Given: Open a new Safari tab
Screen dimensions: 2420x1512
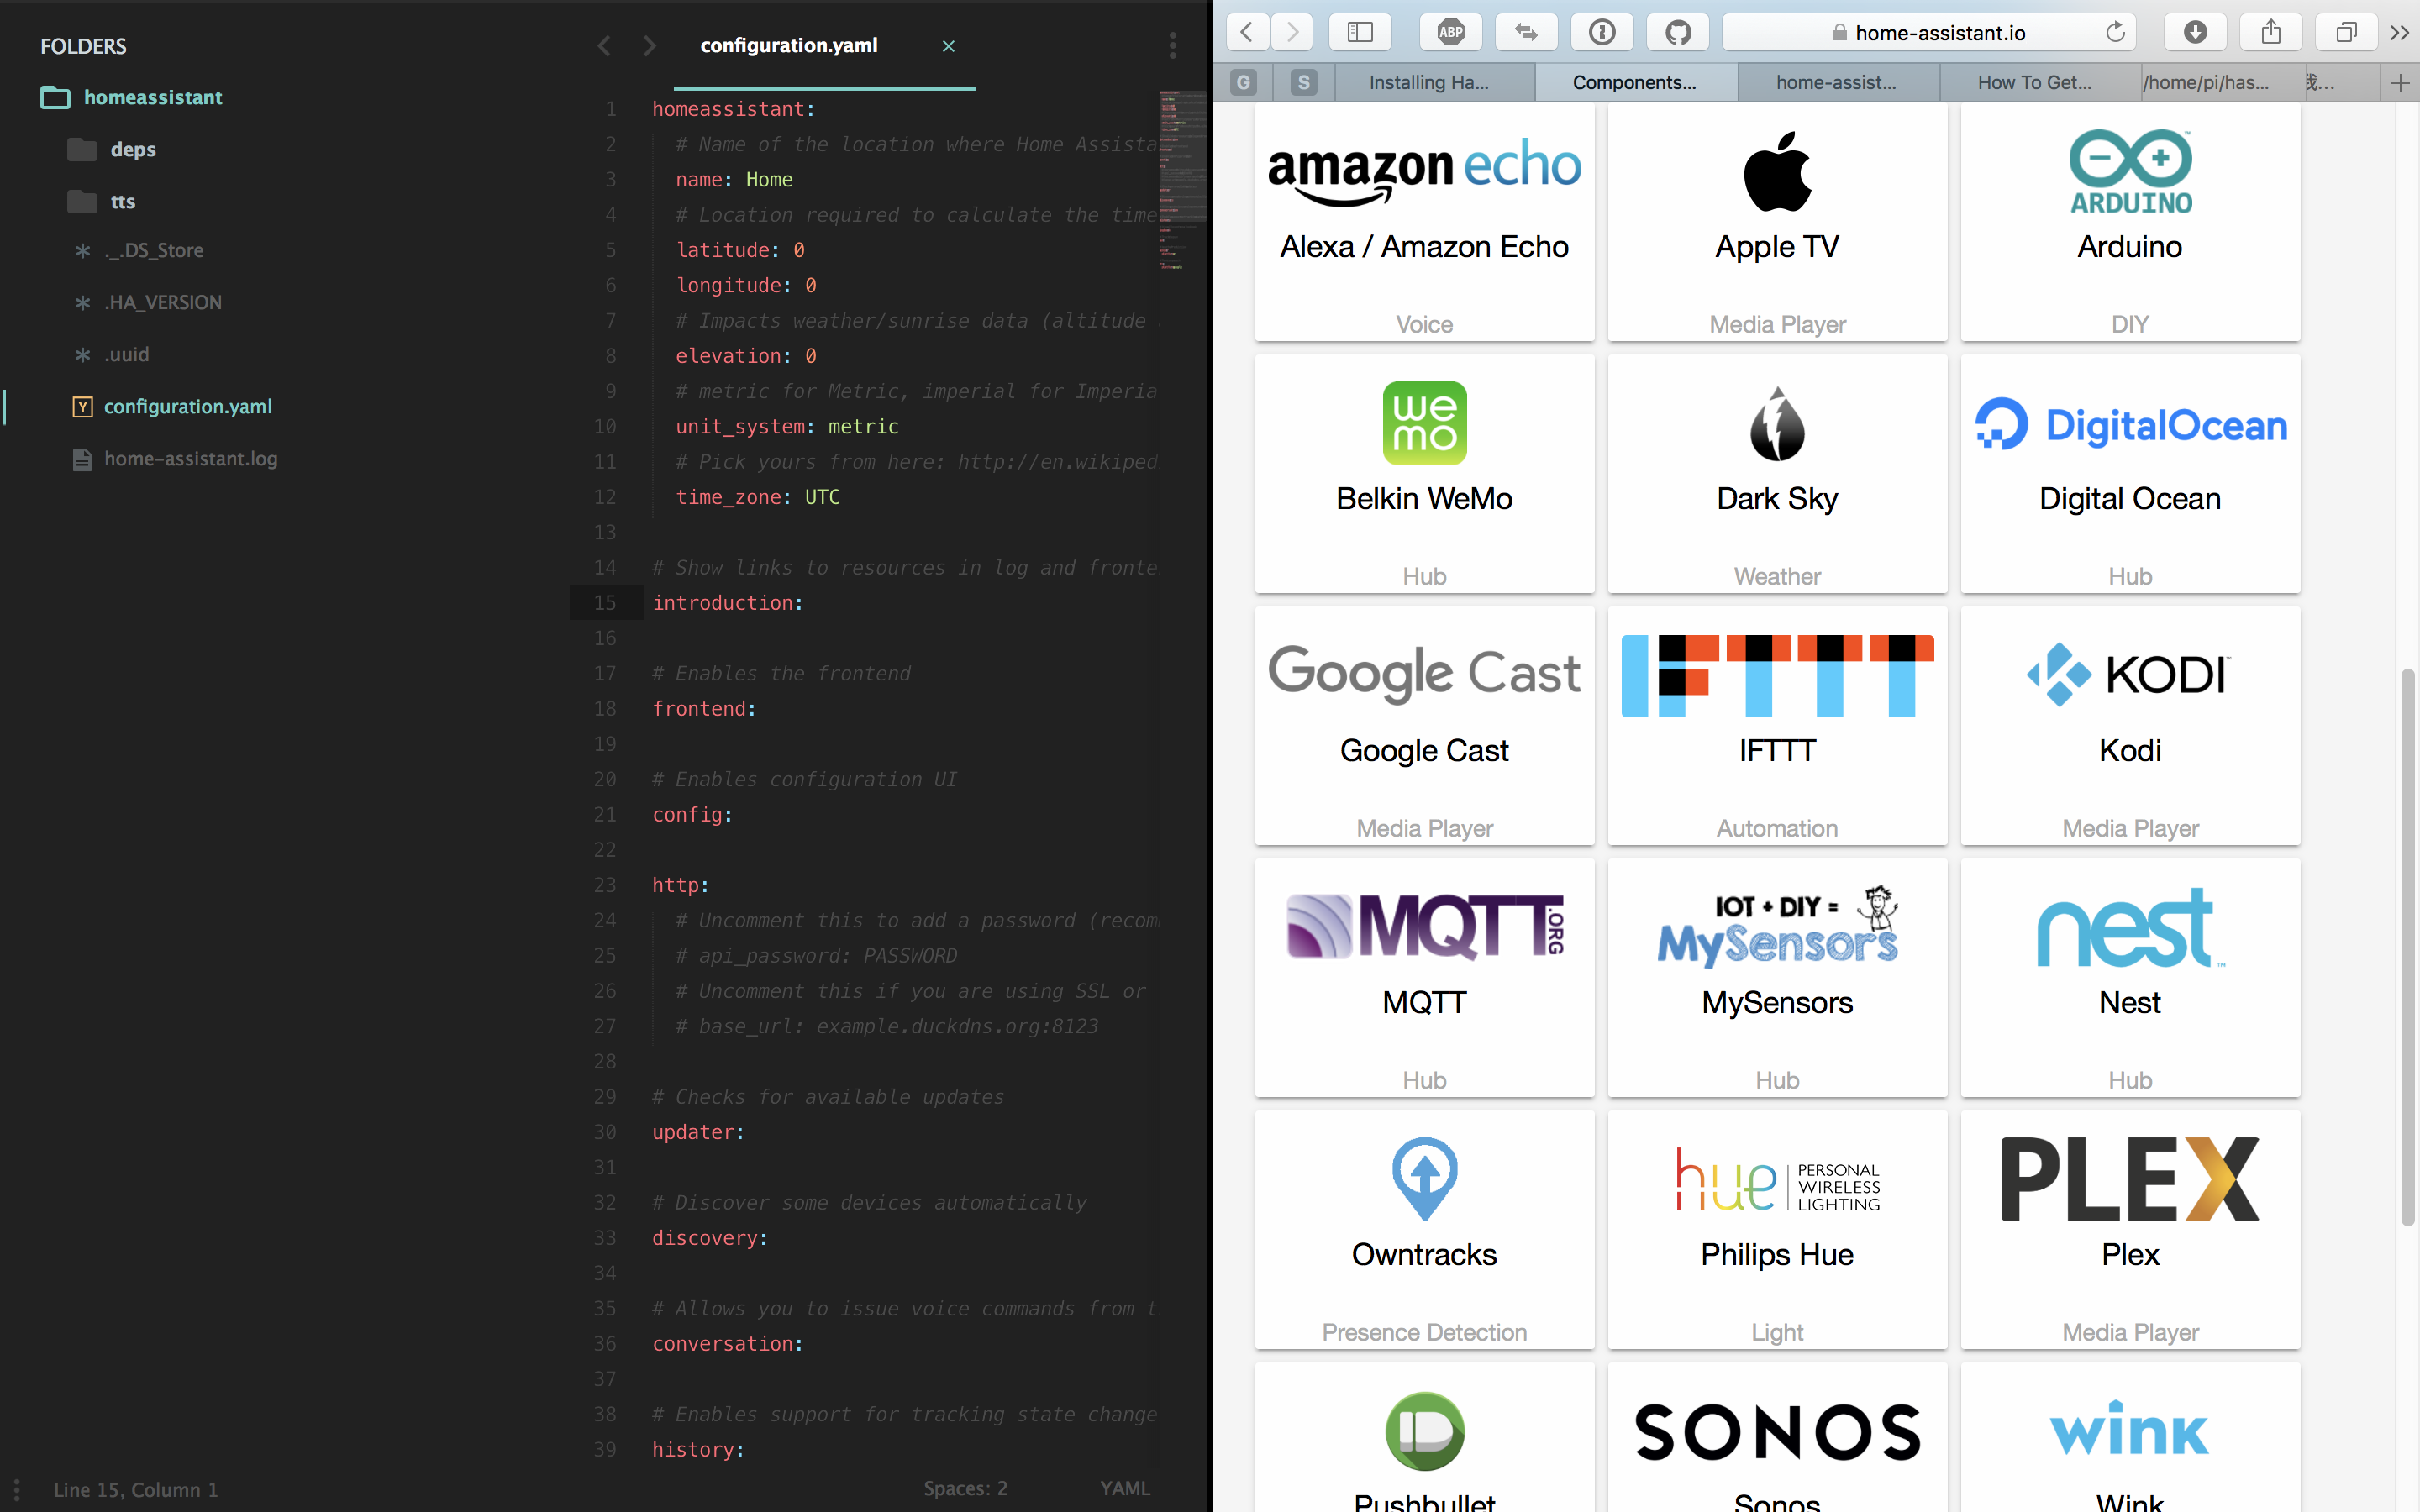Looking at the screenshot, I should coord(2400,83).
